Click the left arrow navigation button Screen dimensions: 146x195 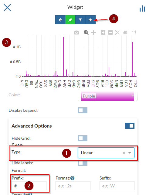coord(60,20)
